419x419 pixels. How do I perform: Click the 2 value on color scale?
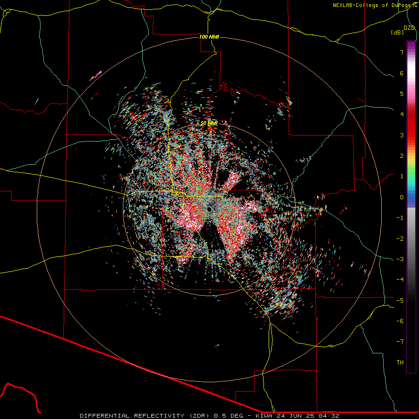pyautogui.click(x=402, y=156)
